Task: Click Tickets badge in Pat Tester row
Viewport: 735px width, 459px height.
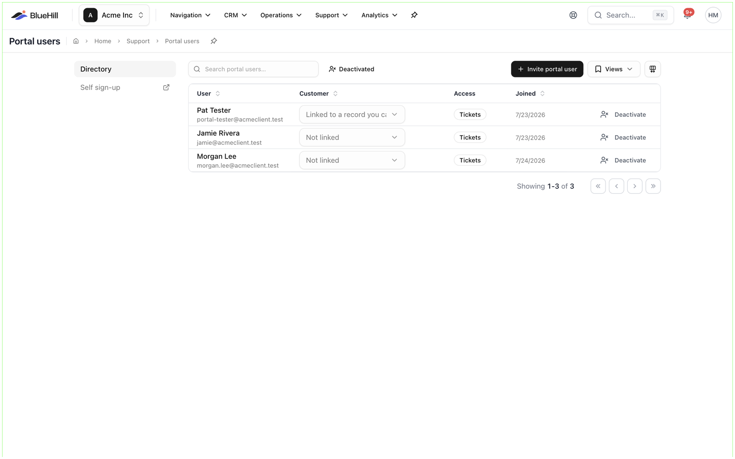Action: [x=470, y=115]
